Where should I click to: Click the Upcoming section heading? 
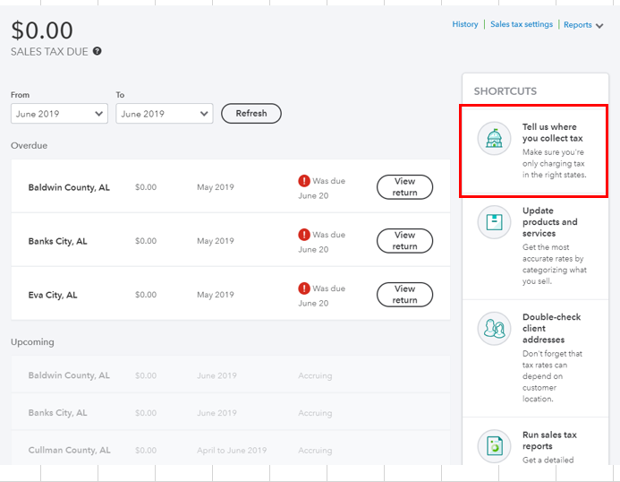32,342
